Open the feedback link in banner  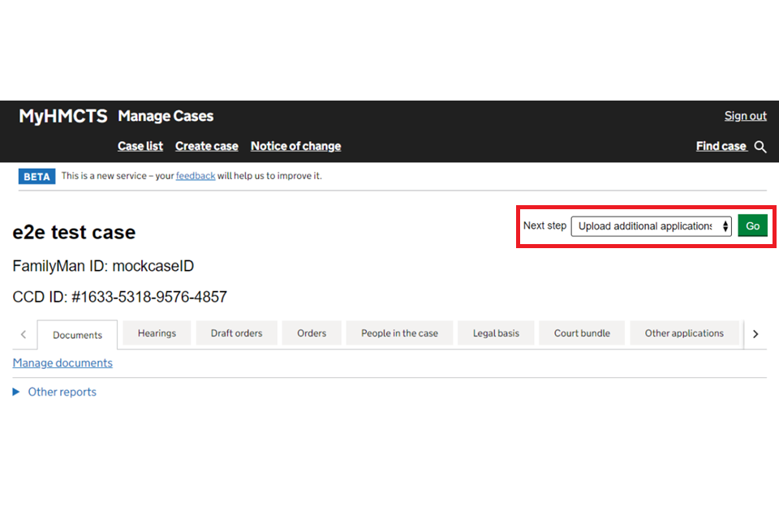tap(196, 176)
